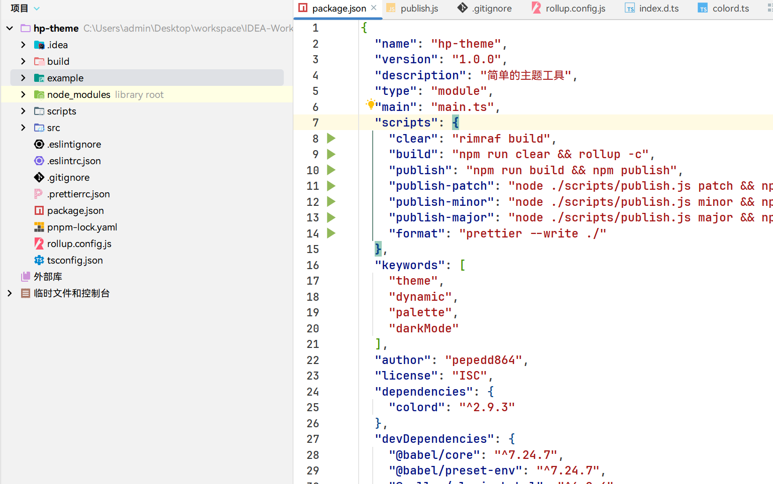
Task: Click the 临时文件和控制台 icon
Action: pos(26,293)
